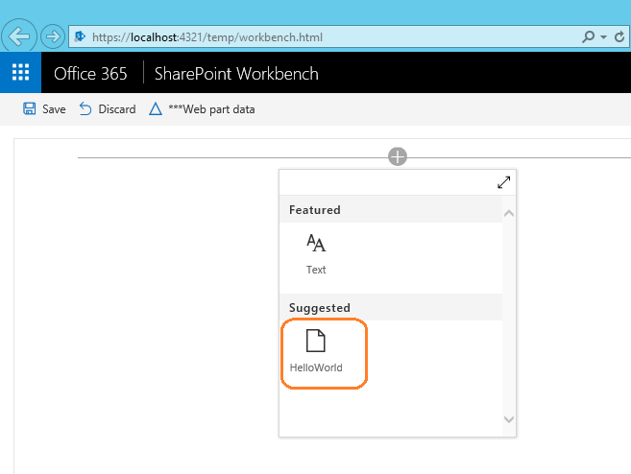Click the plus icon to add a web part
The width and height of the screenshot is (631, 474).
(398, 156)
